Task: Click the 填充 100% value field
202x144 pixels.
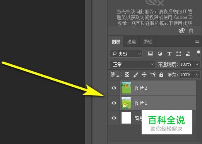Action: click(187, 75)
